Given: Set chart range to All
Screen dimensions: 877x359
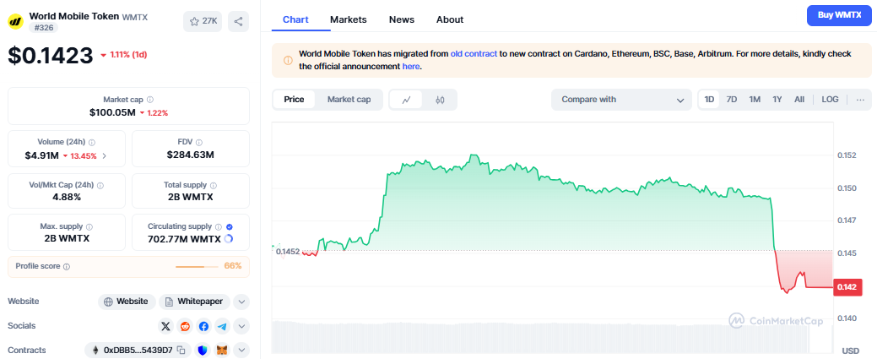Looking at the screenshot, I should tap(799, 100).
